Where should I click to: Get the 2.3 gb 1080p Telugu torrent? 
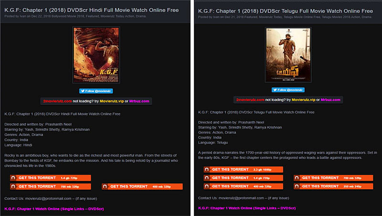[244, 169]
